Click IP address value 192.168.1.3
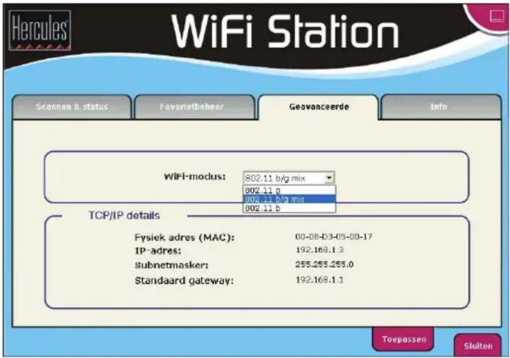510x358 pixels. [x=319, y=250]
